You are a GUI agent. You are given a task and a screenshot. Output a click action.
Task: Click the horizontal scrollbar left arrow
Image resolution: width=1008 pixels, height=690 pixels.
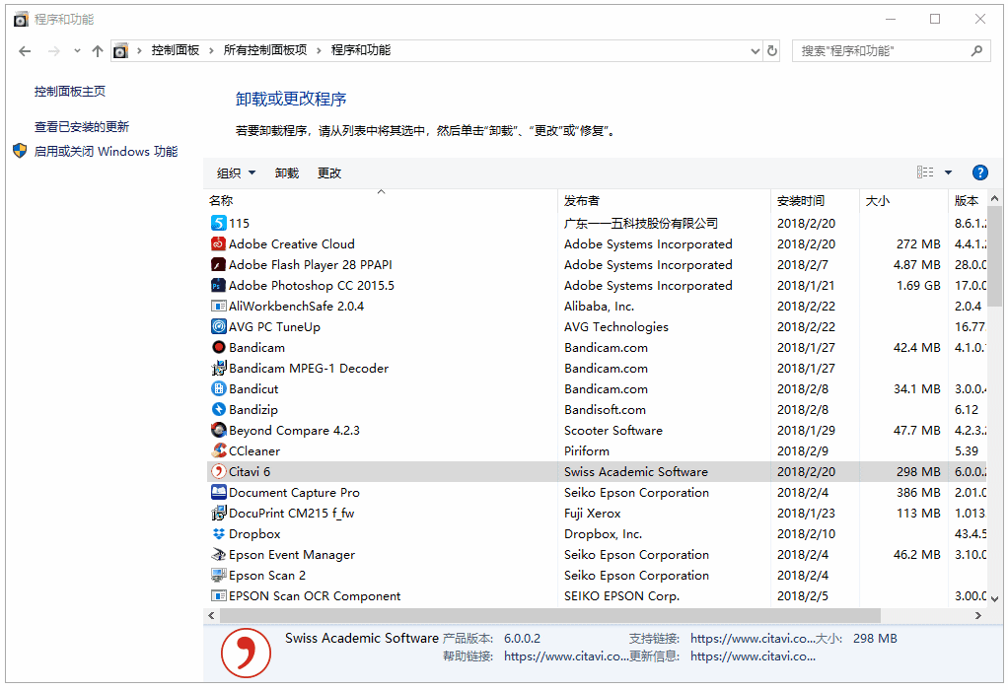coord(211,615)
